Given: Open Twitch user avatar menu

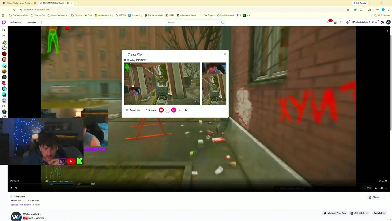Looking at the screenshot, I should point(388,22).
